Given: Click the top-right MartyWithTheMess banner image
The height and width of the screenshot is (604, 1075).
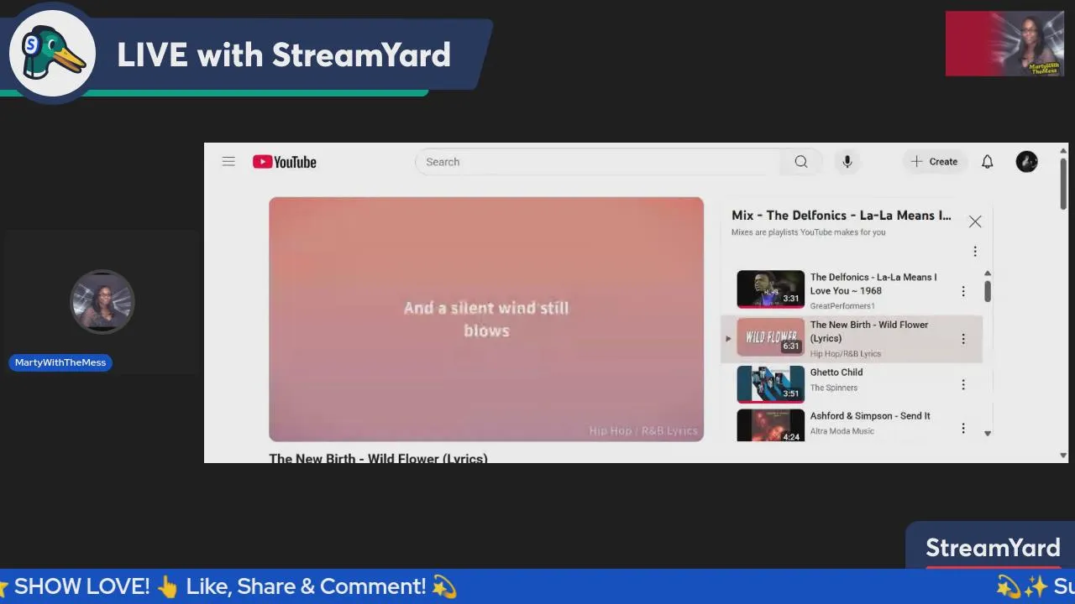Looking at the screenshot, I should point(1004,44).
